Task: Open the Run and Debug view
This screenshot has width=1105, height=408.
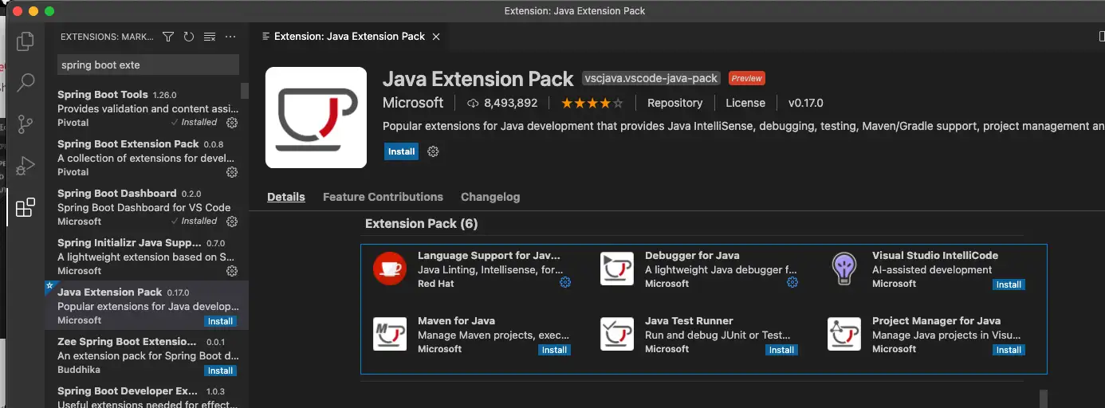Action: point(26,166)
